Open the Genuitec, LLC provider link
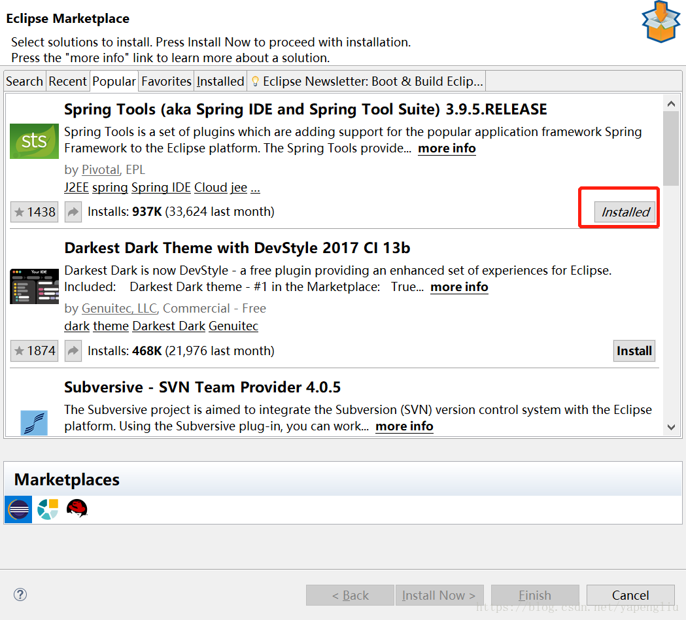686x620 pixels. (x=119, y=309)
